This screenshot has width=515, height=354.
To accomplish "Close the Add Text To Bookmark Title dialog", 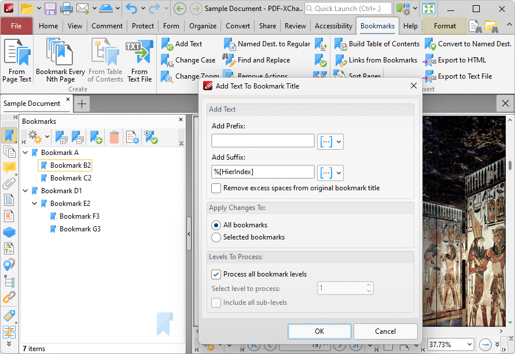I will coord(414,86).
